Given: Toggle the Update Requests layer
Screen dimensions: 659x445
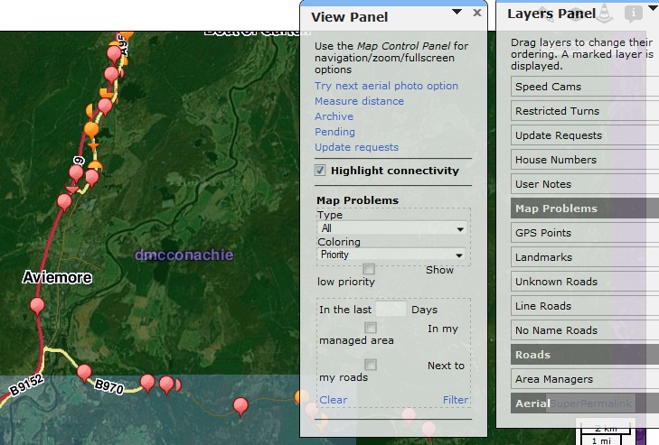Looking at the screenshot, I should (x=585, y=135).
